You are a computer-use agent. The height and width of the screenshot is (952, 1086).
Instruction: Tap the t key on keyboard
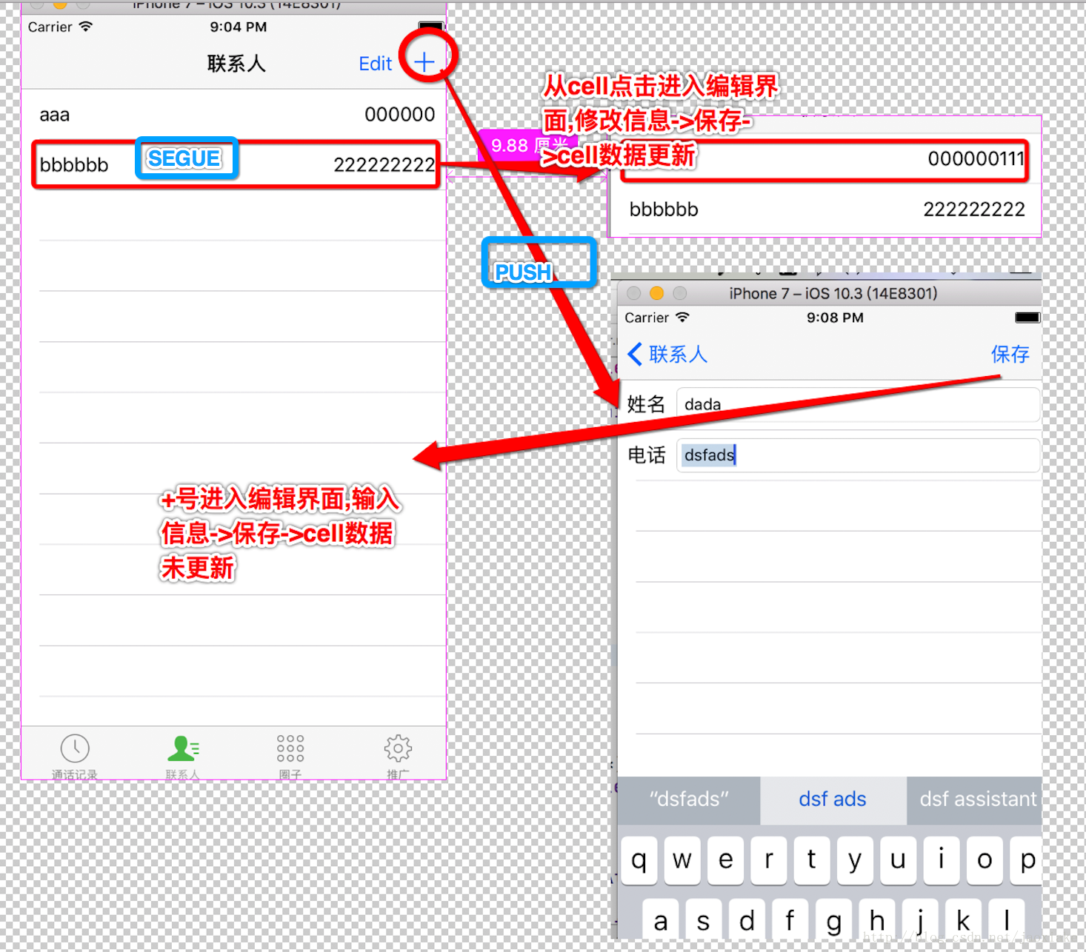(x=812, y=860)
